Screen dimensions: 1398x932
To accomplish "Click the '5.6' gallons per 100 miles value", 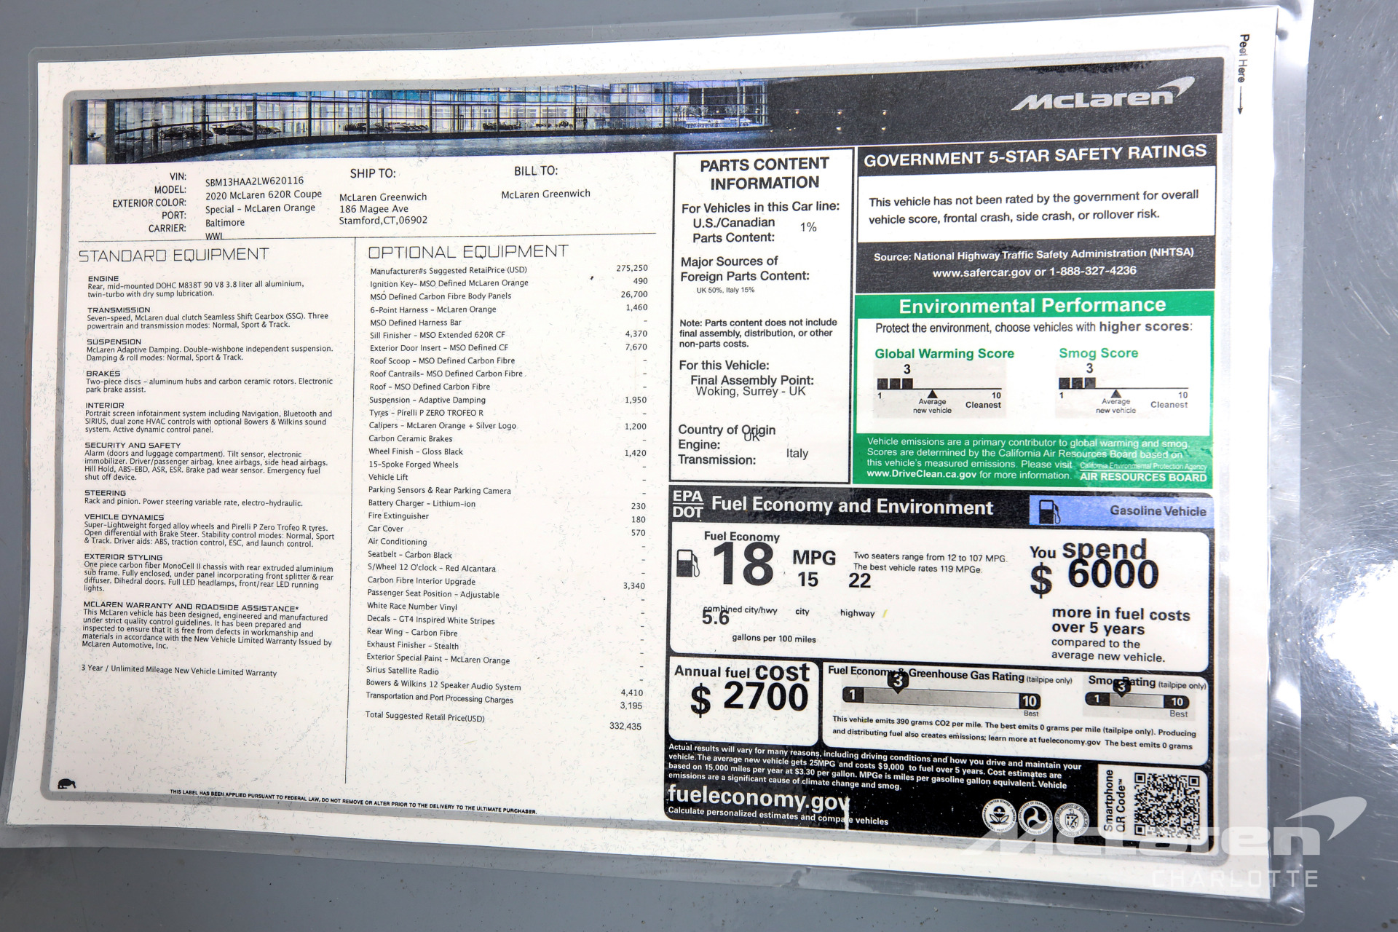I will coord(715,617).
